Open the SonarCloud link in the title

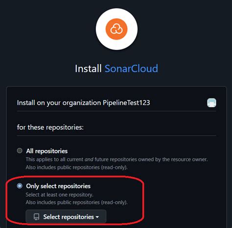(131, 68)
